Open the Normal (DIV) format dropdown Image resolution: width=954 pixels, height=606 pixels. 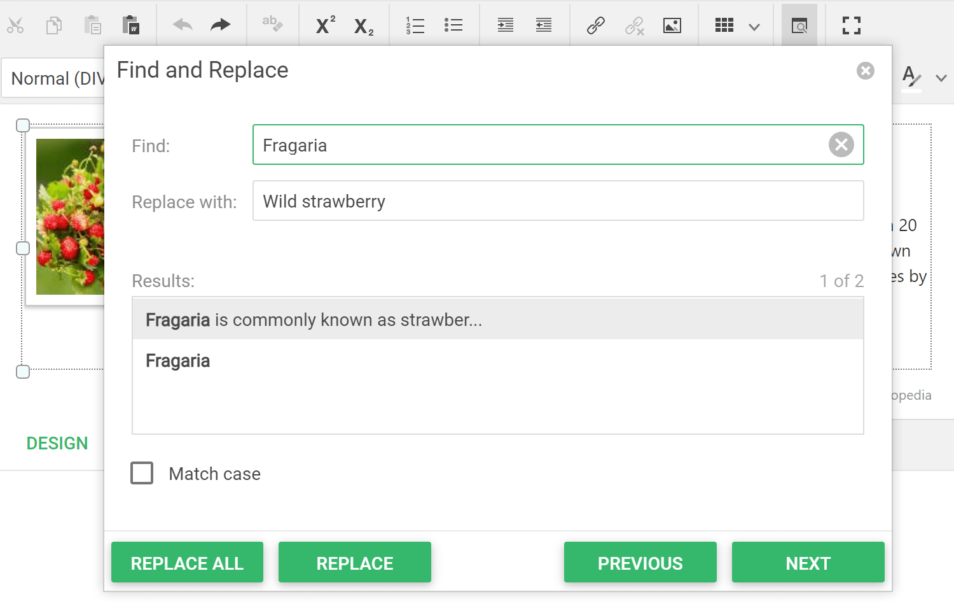click(x=54, y=78)
